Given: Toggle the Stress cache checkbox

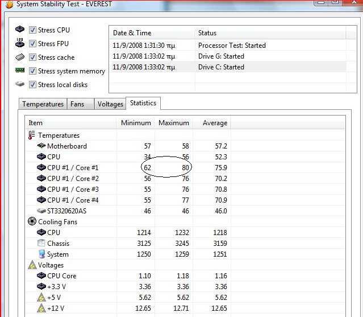Looking at the screenshot, I should pos(32,57).
